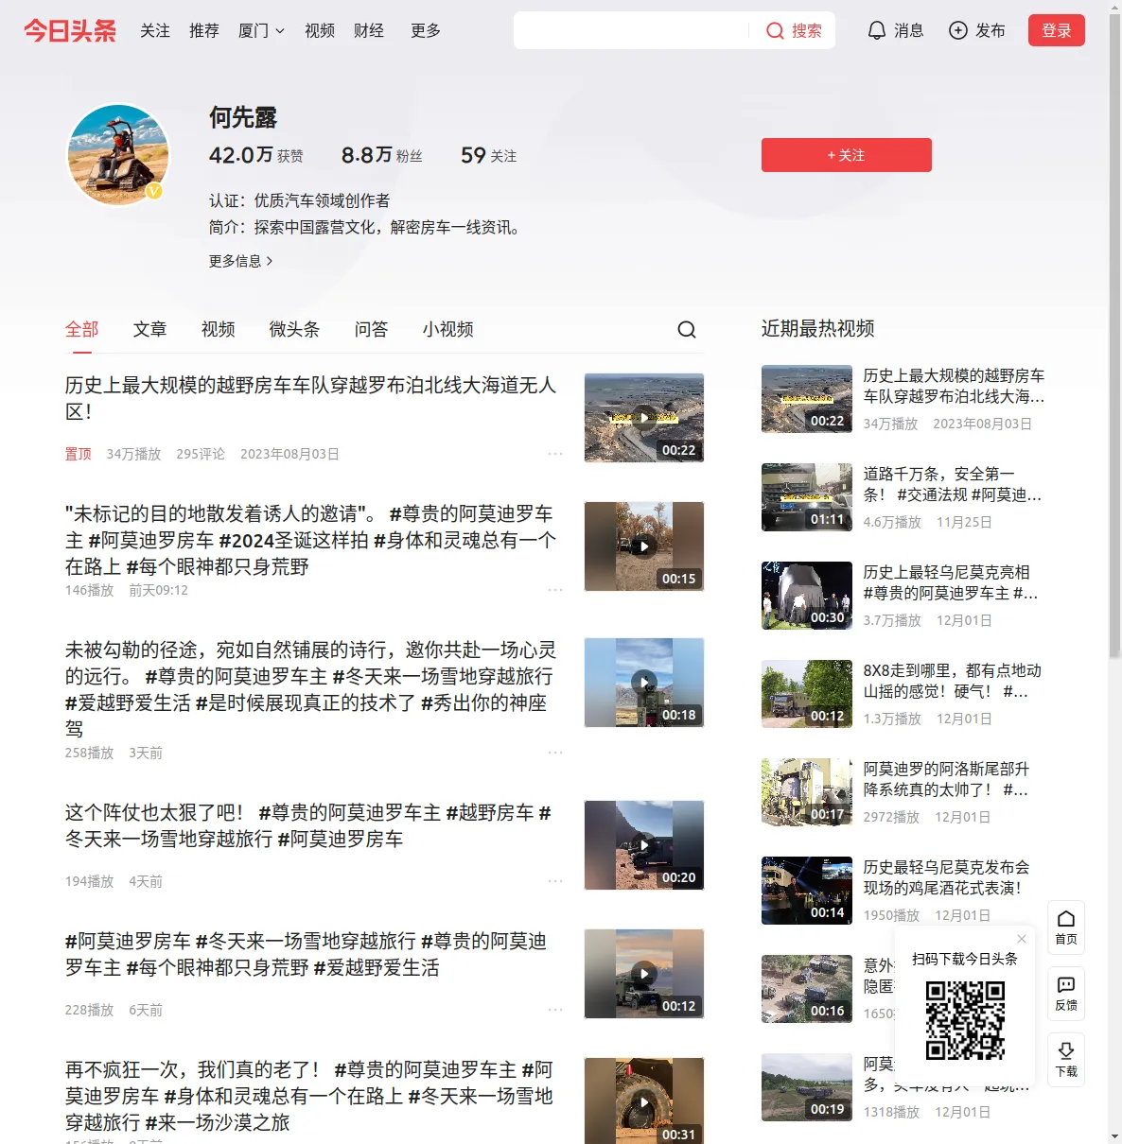Open post 这个阵仗也太狠了吧
This screenshot has height=1144, width=1122.
click(x=308, y=825)
